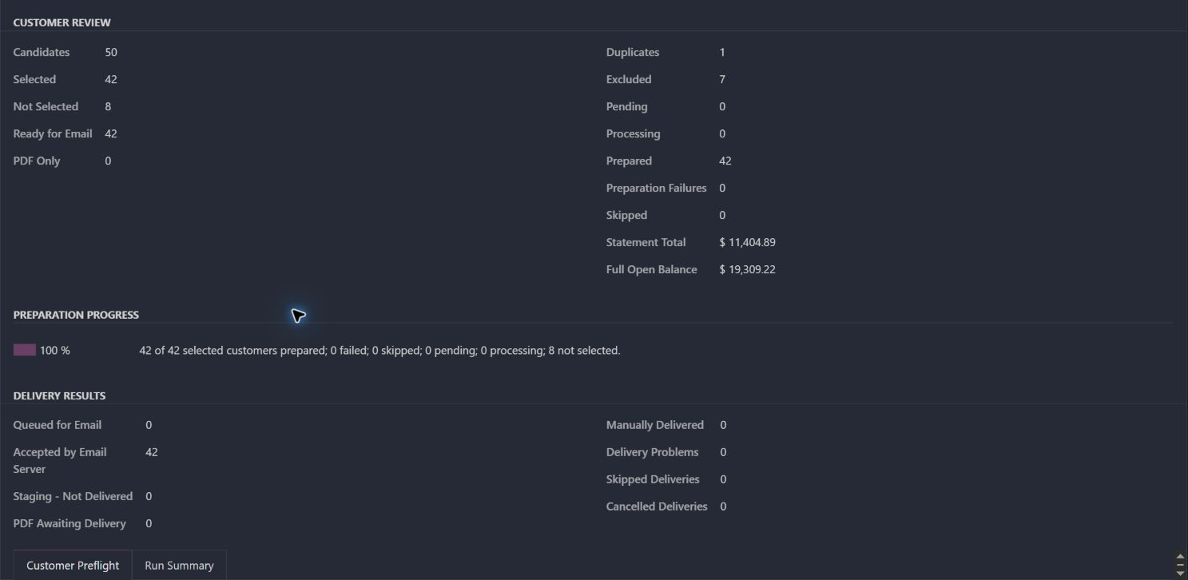The image size is (1188, 580).
Task: Click the Candidates label
Action: 42,52
